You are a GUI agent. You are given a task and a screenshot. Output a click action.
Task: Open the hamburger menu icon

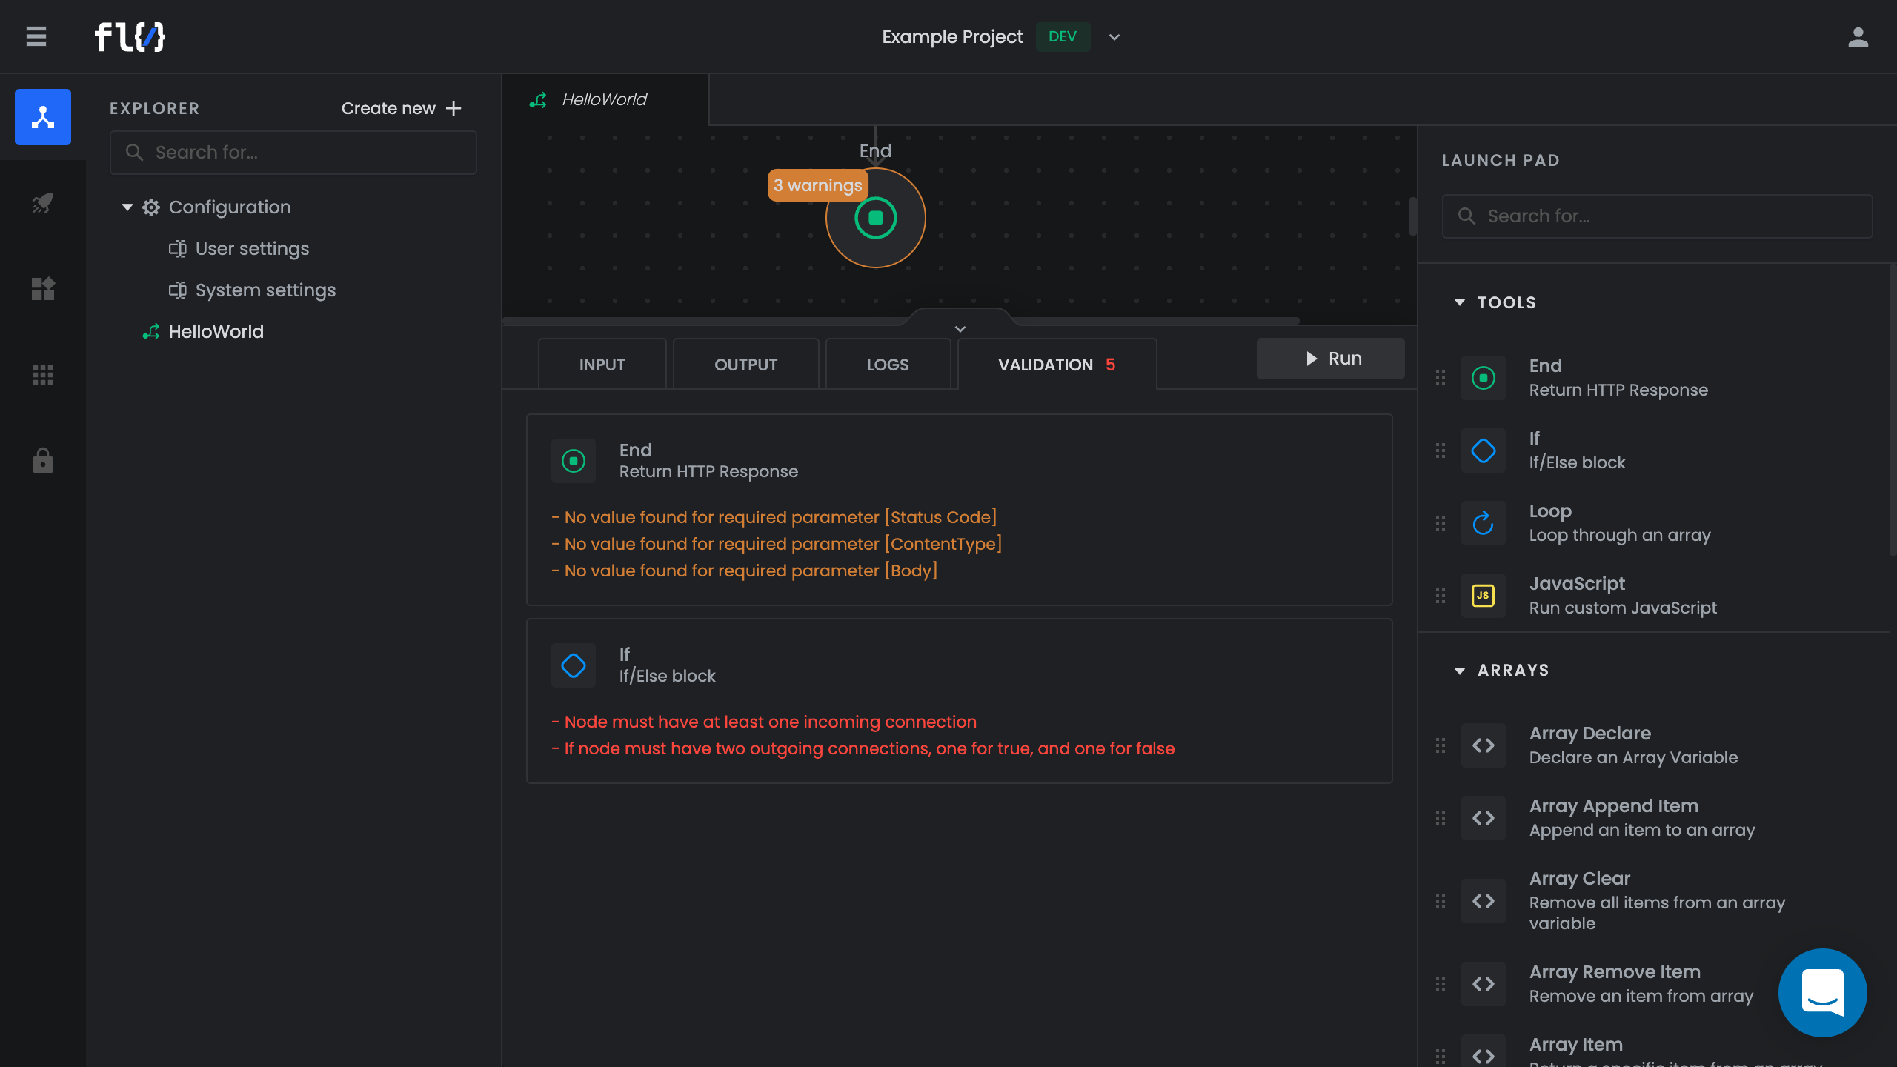(x=36, y=36)
